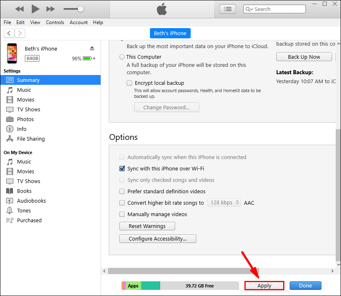
Task: Click the horizontal scrollbar left arrow
Action: (104, 271)
